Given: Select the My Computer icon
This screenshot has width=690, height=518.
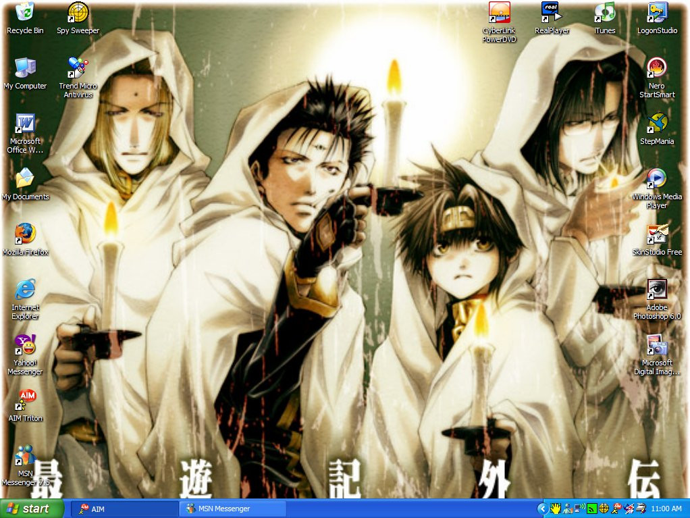Looking at the screenshot, I should pos(25,74).
